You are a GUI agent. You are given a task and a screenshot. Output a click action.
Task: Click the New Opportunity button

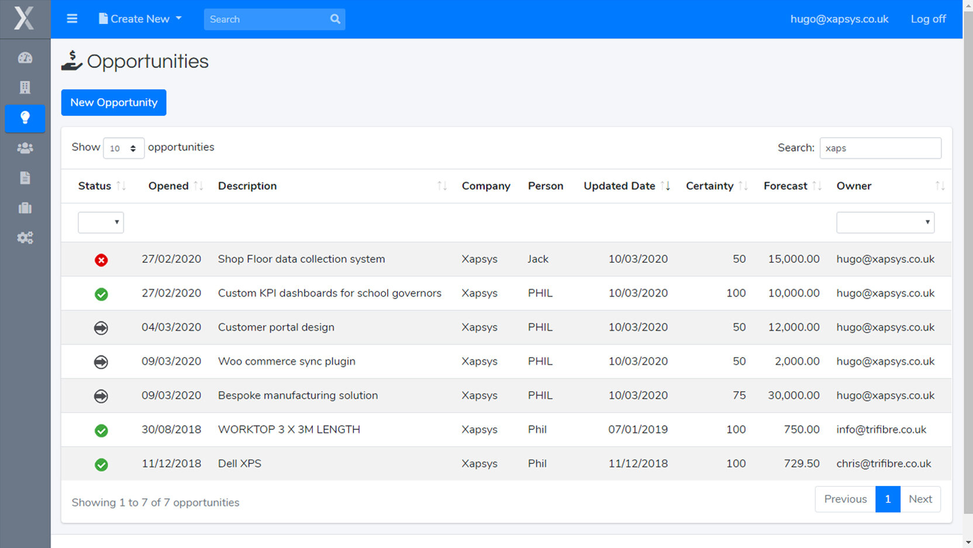click(113, 103)
